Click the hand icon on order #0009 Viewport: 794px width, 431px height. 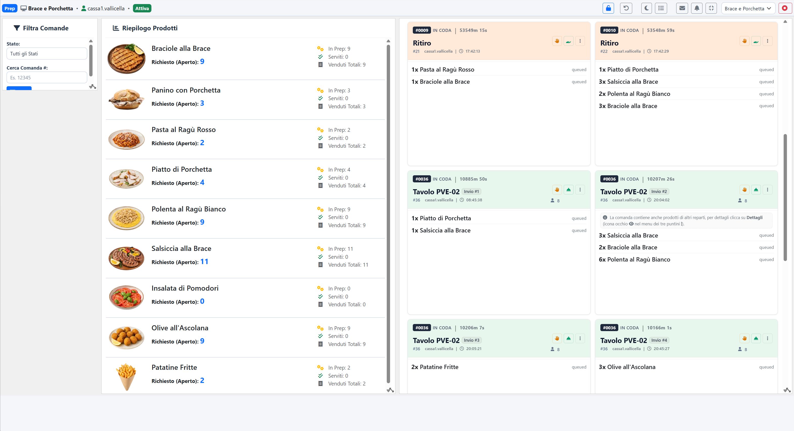(x=557, y=41)
